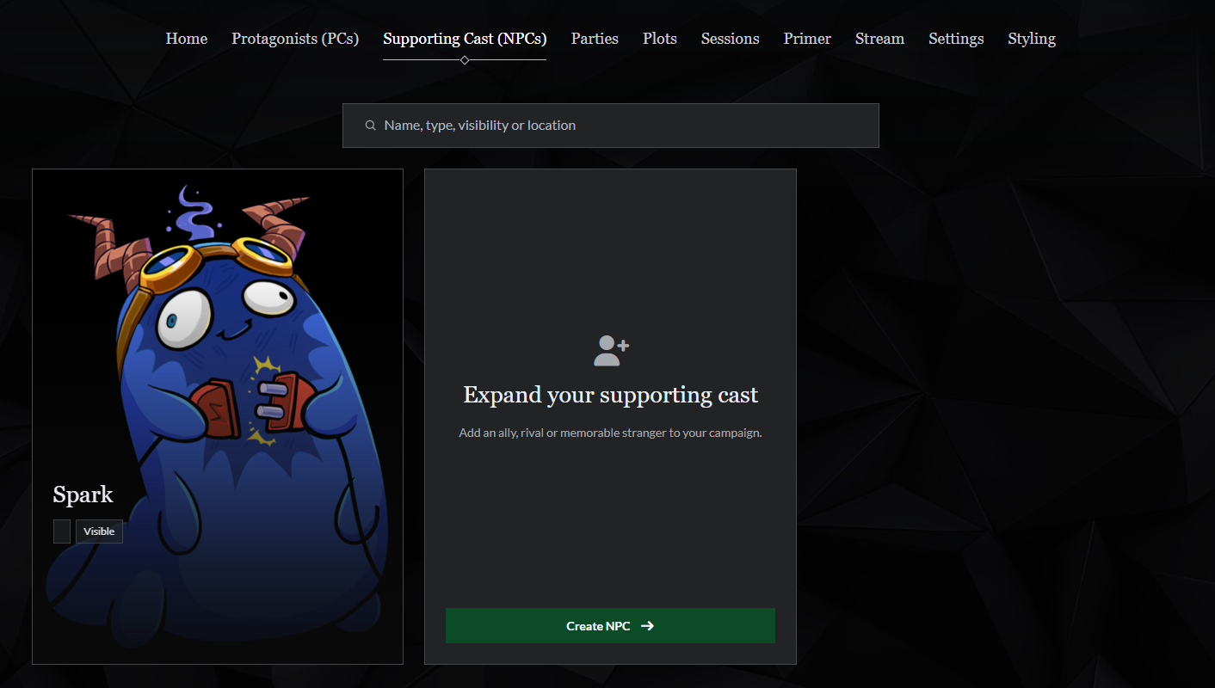Click the 'Add an ally, rival' description

611,433
